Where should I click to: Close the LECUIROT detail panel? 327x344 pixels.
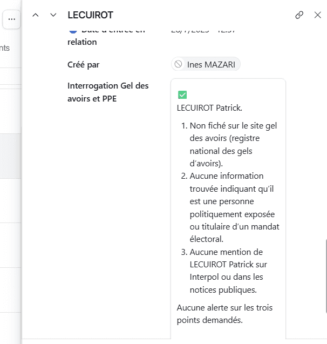point(317,15)
